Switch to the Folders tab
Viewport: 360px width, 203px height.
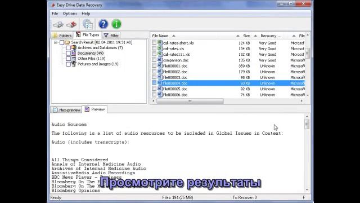[62, 35]
